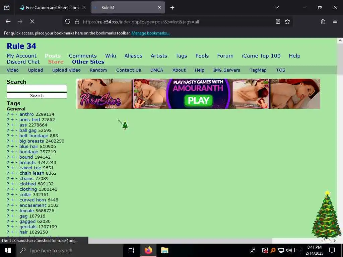Expand the list all tabs chevron
Screen dimensions: 343x257
click(x=276, y=7)
